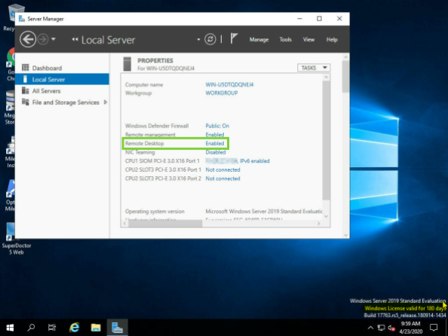Click the properties scroll-right arrow
The height and width of the screenshot is (336, 448).
tap(318, 224)
